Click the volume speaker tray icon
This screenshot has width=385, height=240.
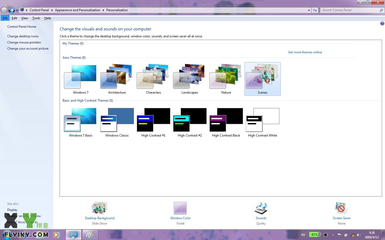359,235
